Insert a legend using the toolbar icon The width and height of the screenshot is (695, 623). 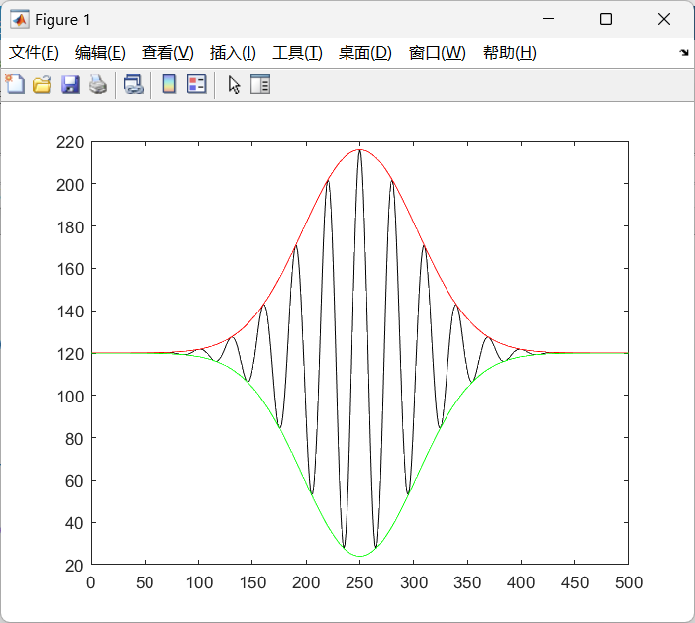tap(197, 84)
